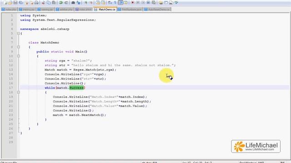
Task: Switch to the MatchDemo.cs tab
Action: (x=105, y=10)
